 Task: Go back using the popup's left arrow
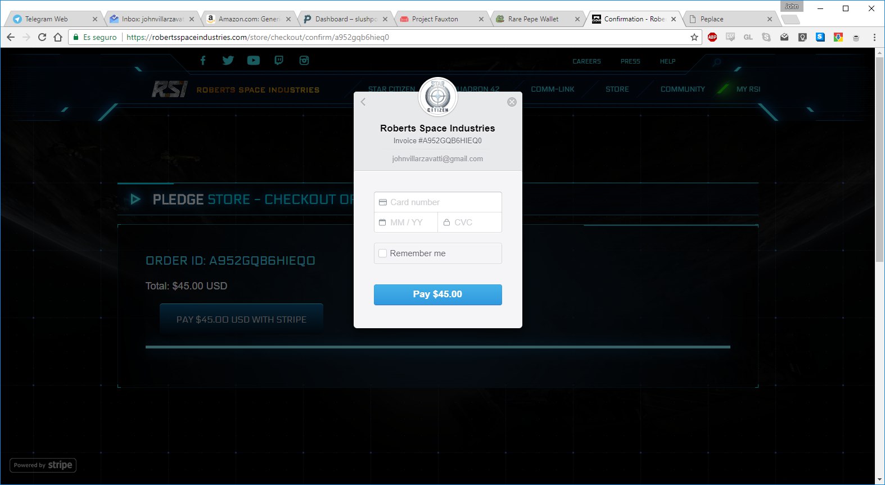click(363, 102)
